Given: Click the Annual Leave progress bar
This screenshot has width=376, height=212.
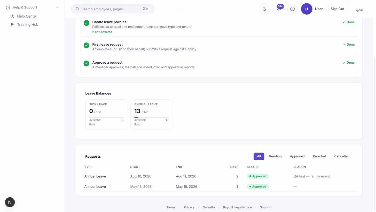Looking at the screenshot, I should click(151, 117).
